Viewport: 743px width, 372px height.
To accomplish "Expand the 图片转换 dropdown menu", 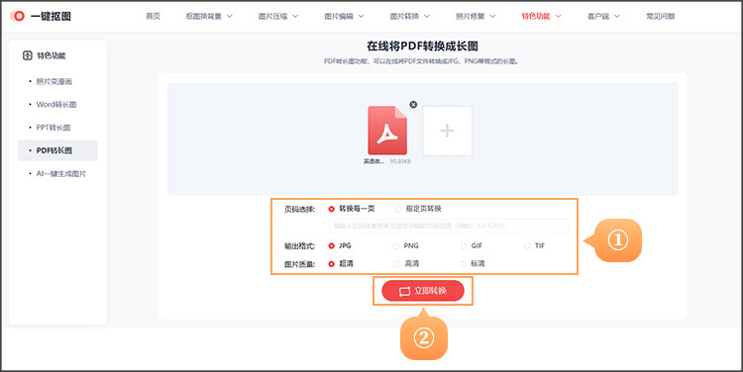I will pos(410,16).
